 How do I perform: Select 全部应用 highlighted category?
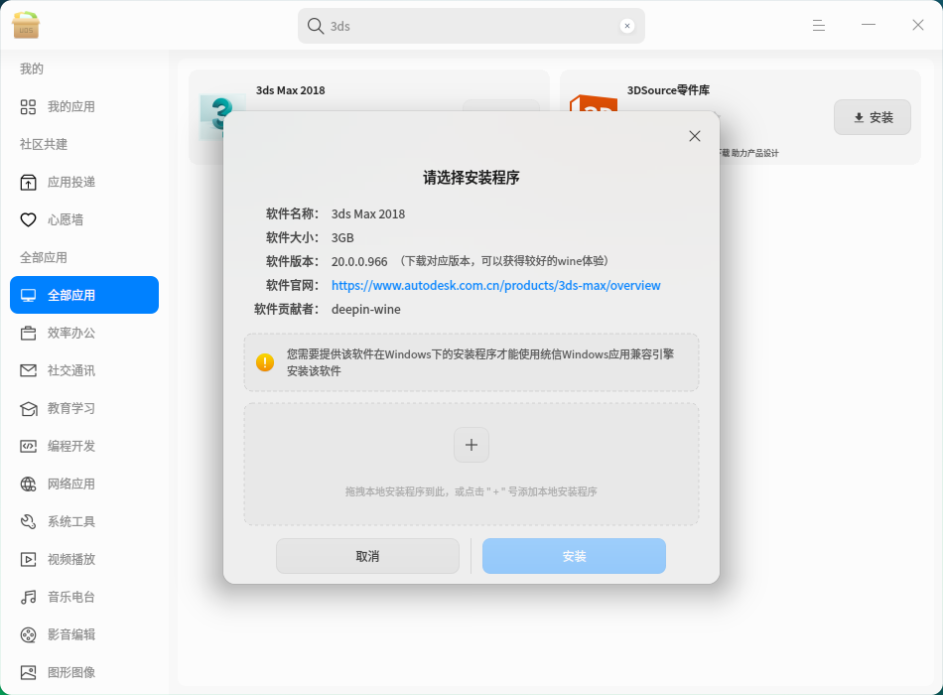pos(84,295)
